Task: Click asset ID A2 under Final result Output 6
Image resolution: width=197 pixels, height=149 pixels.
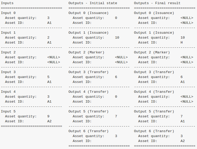Action: (x=182, y=141)
